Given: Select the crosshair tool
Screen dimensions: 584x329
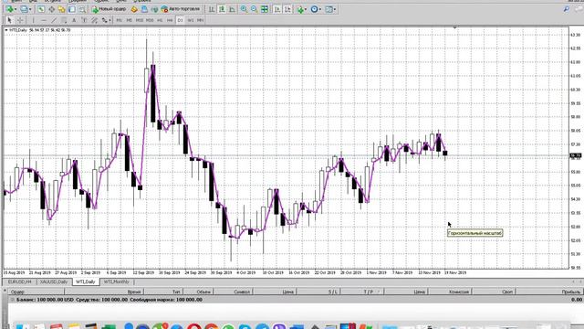Looking at the screenshot, I should (x=20, y=20).
